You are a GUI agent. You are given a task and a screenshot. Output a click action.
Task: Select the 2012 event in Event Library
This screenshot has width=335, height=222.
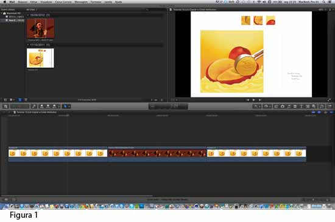15,16
